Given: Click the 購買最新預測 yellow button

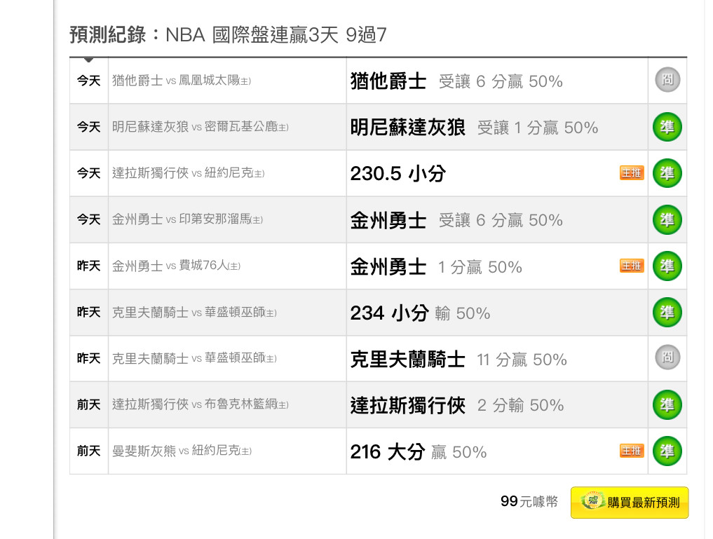Looking at the screenshot, I should [630, 502].
